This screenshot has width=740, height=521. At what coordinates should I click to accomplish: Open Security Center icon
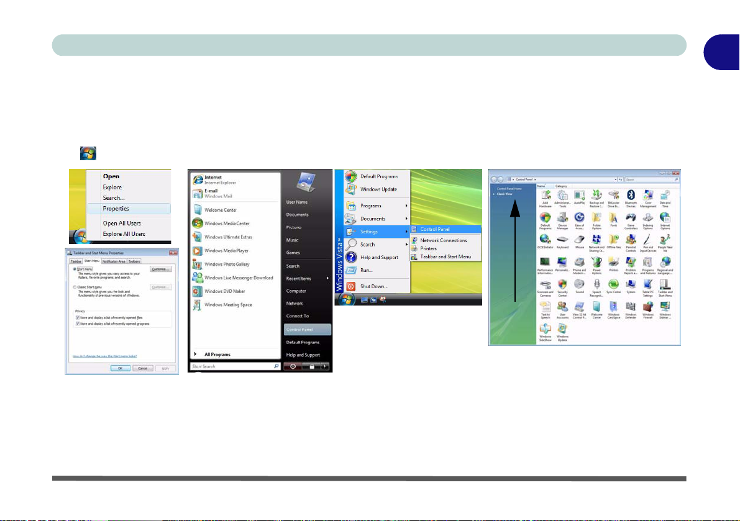pyautogui.click(x=562, y=288)
